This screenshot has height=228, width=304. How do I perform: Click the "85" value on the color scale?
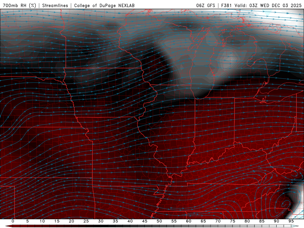[x=262, y=221]
